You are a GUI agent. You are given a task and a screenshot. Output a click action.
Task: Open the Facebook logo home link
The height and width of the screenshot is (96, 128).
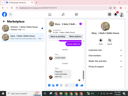click(x=4, y=14)
